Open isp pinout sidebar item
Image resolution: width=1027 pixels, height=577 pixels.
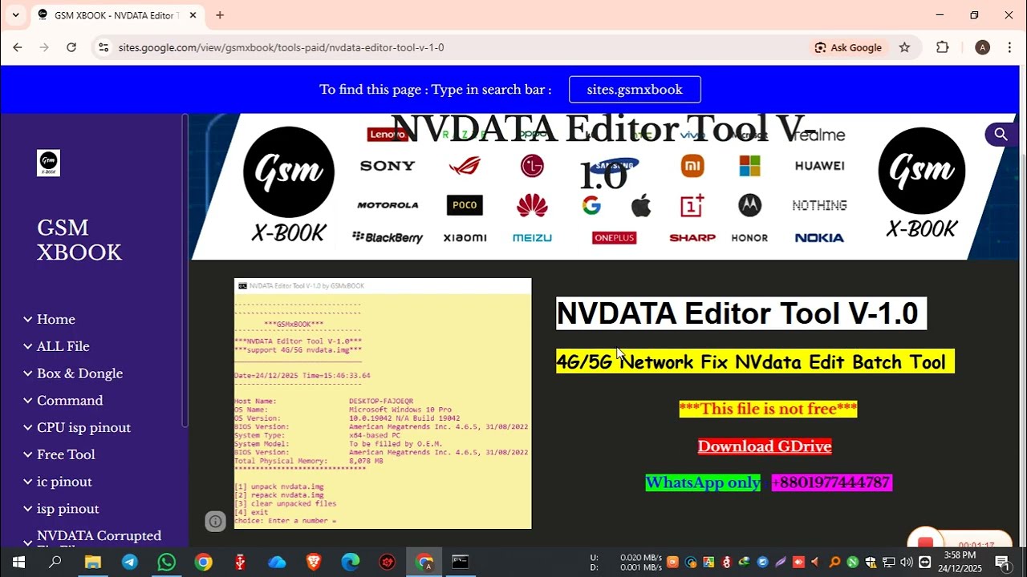(67, 509)
